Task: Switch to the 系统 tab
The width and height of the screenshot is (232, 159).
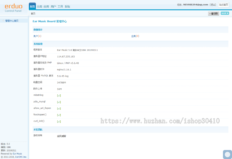Action: tap(67, 6)
